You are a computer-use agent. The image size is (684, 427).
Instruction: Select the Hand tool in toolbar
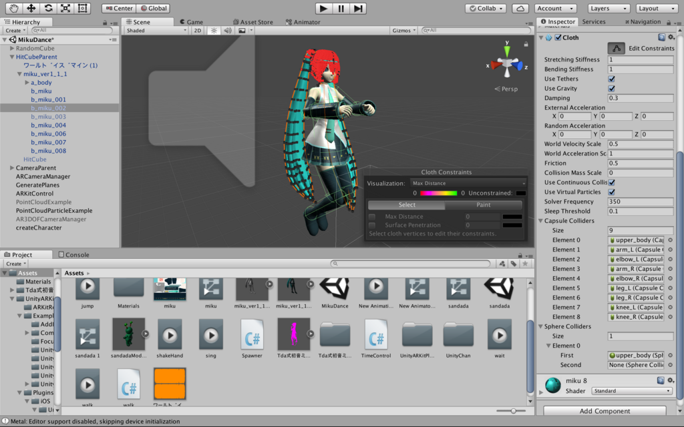tap(14, 8)
